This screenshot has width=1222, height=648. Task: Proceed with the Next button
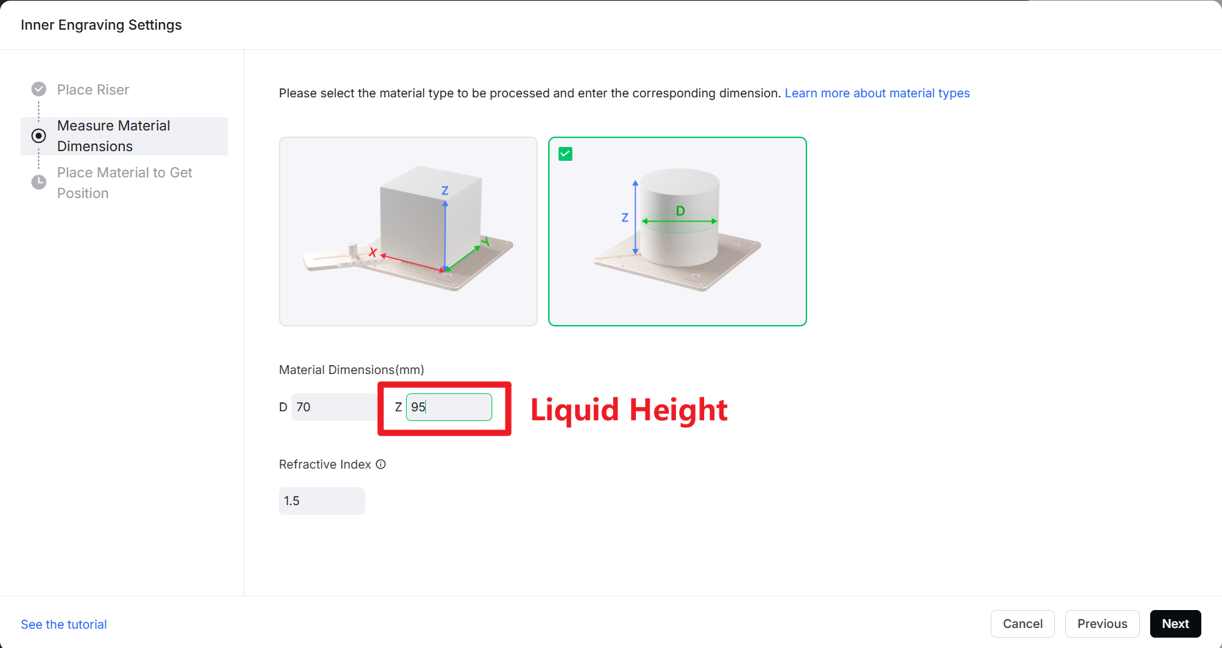click(1175, 624)
